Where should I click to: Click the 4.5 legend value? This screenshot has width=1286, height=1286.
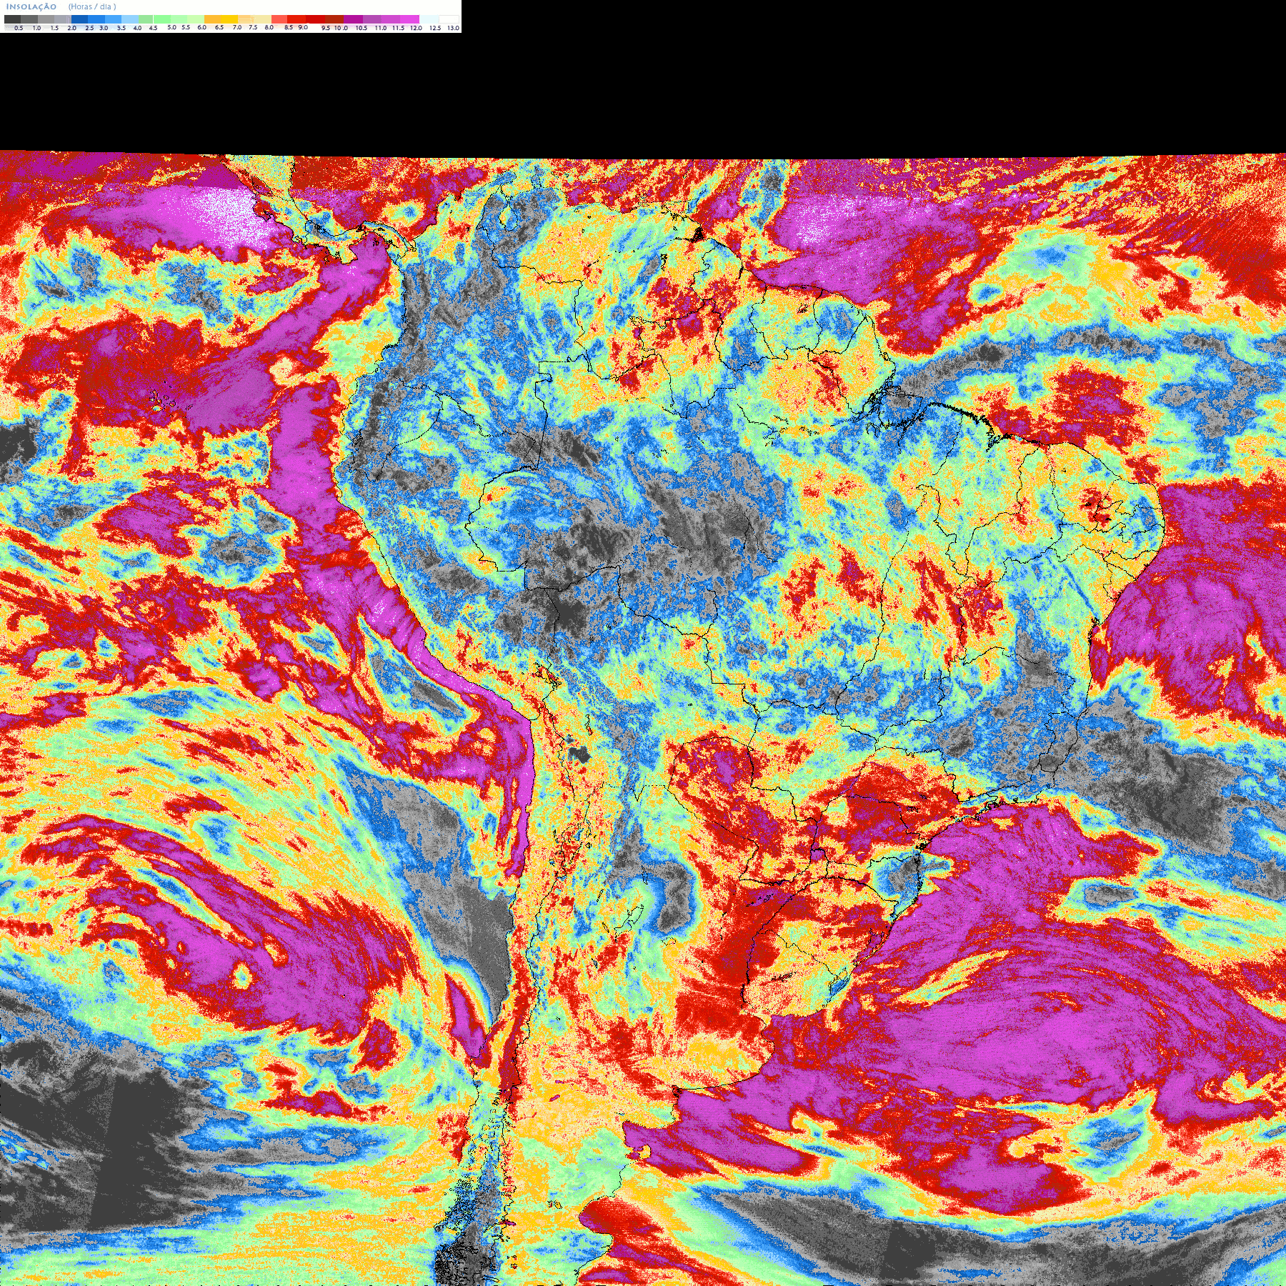153,28
